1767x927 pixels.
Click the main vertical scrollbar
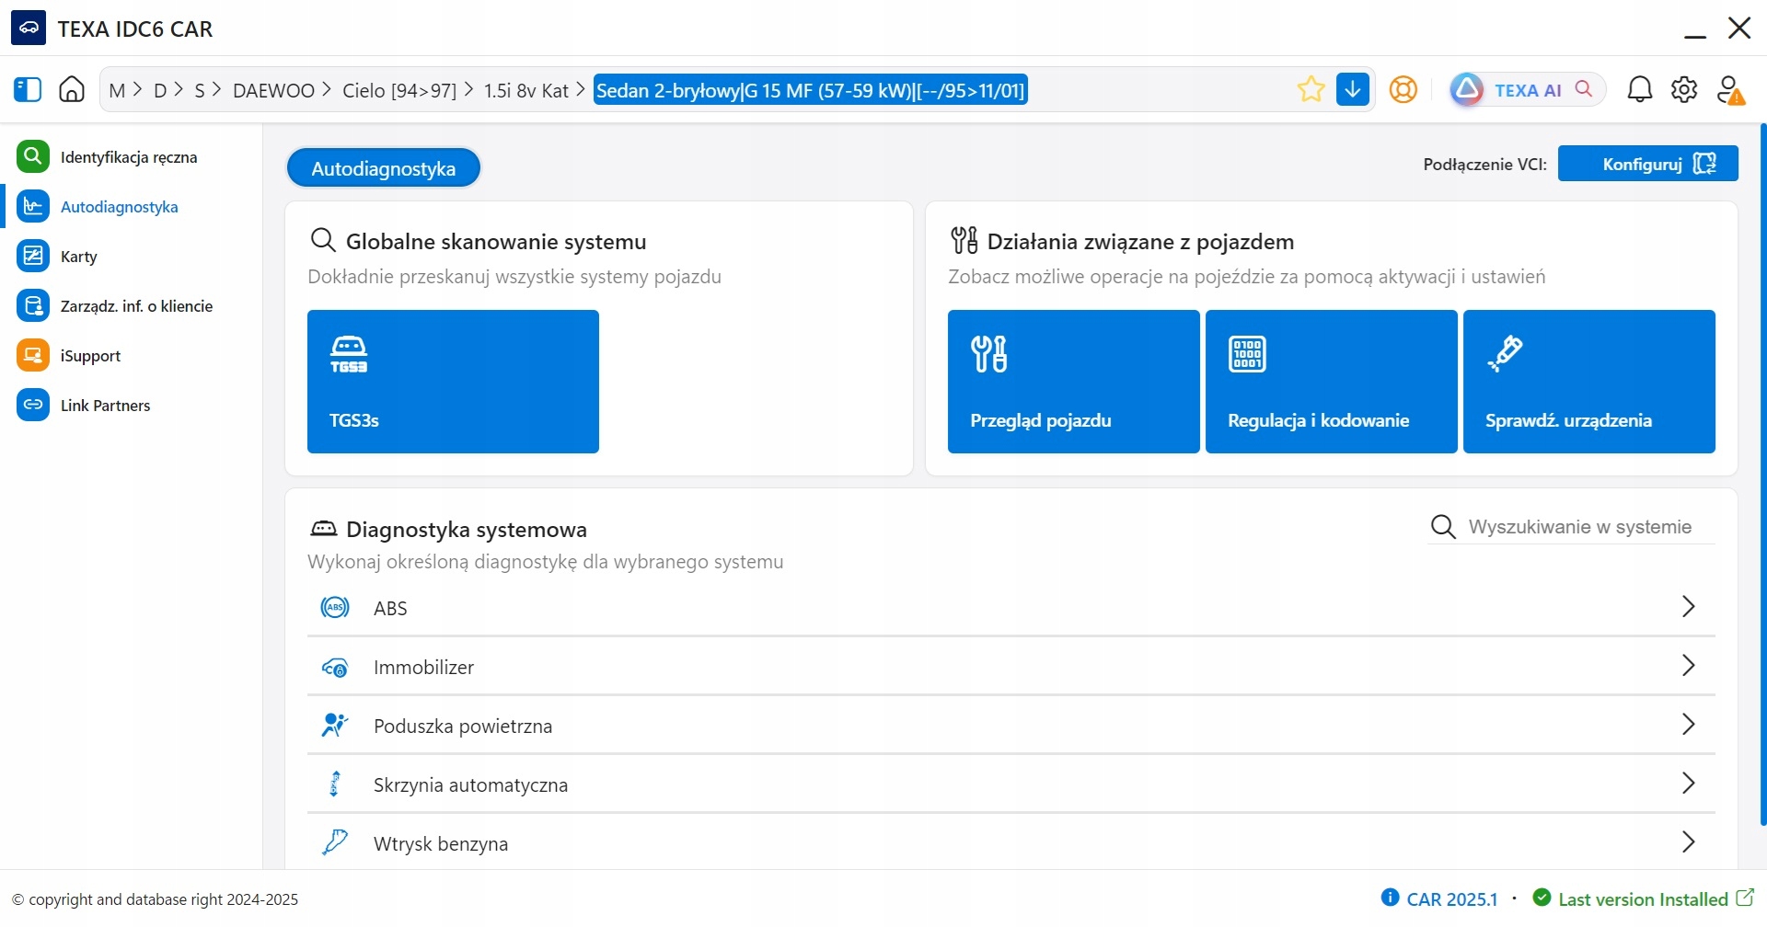(x=1762, y=475)
